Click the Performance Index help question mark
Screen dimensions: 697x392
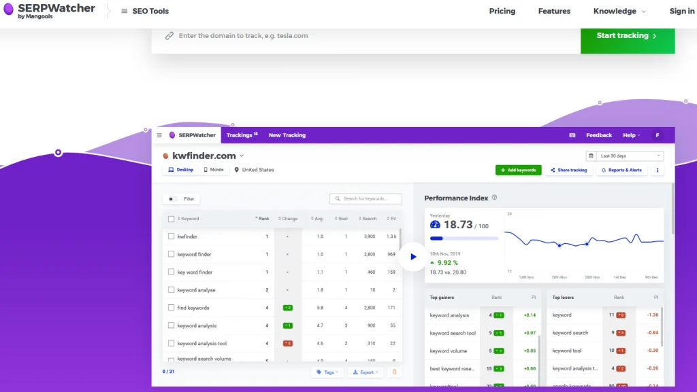[x=494, y=198]
